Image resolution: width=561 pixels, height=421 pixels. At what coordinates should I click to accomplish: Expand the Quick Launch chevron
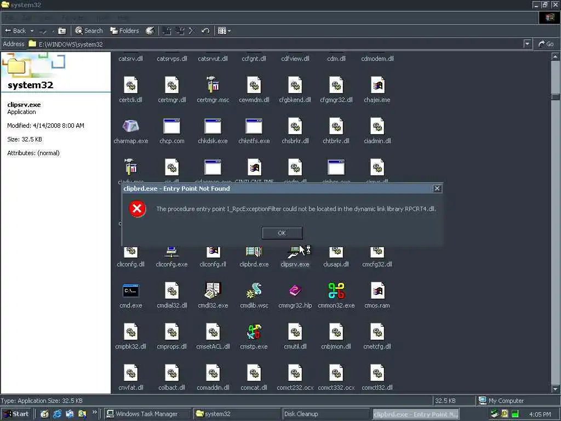[x=94, y=412]
